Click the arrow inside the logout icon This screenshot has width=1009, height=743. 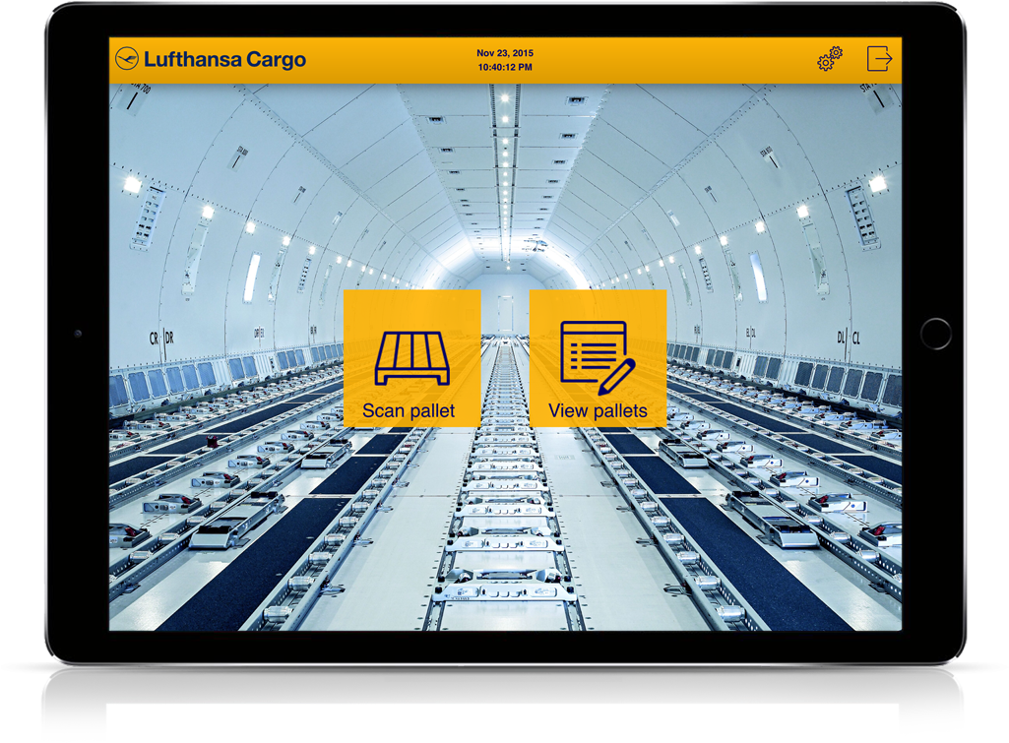883,59
